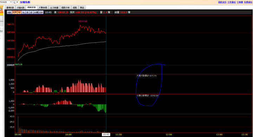Select the 即時走勢 tab
The height and width of the screenshot is (137, 253).
(32, 7)
